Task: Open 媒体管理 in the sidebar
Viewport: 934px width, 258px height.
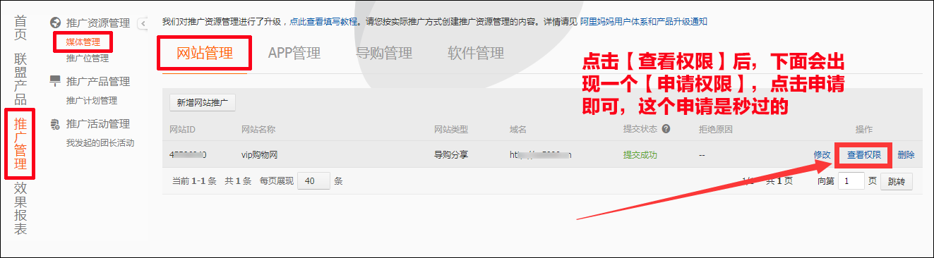Action: pos(83,42)
